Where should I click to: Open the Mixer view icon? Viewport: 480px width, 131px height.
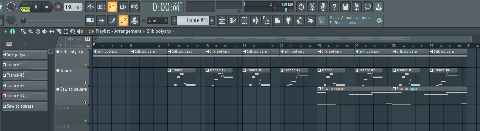[x=255, y=21]
